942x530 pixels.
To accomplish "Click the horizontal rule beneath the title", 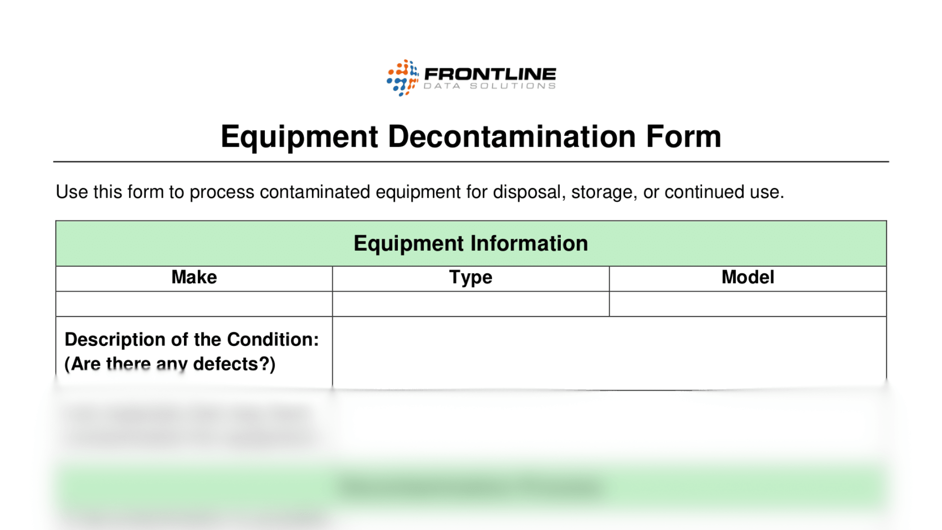I will 471,161.
